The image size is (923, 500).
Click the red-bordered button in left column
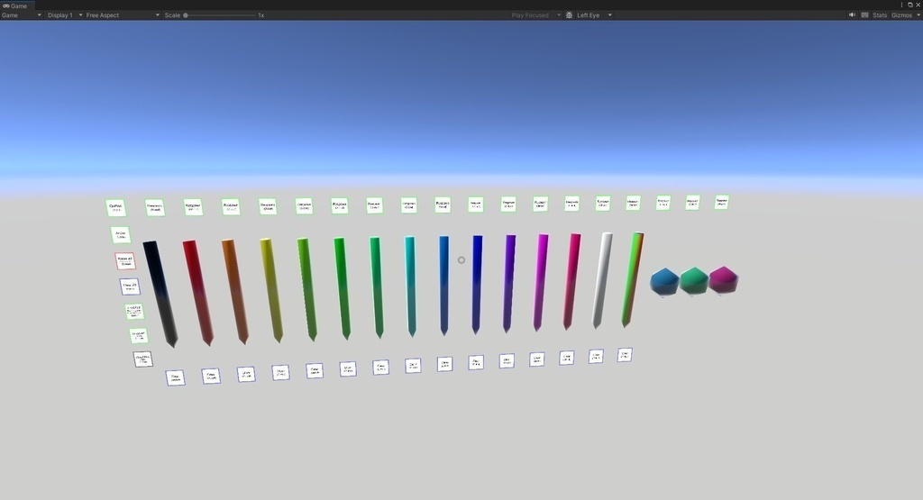(x=124, y=260)
